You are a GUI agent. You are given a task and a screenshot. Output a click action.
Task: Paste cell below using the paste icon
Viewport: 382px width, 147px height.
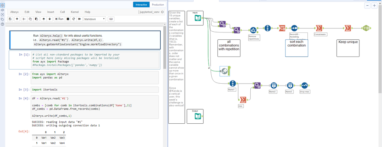click(x=36, y=19)
